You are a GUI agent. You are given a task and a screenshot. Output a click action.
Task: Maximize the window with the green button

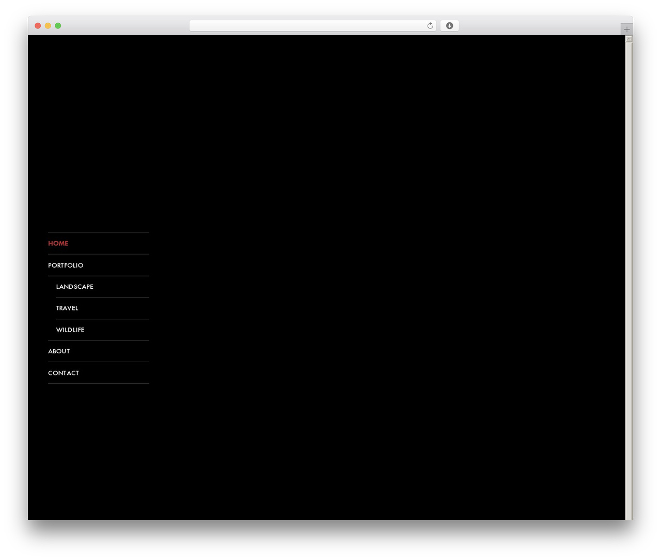58,26
